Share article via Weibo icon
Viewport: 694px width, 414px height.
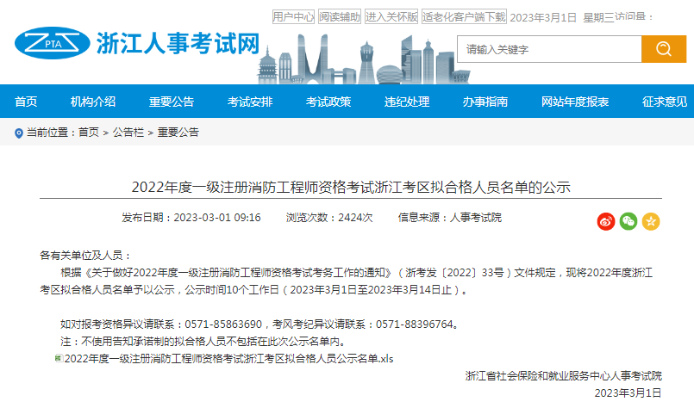click(606, 221)
